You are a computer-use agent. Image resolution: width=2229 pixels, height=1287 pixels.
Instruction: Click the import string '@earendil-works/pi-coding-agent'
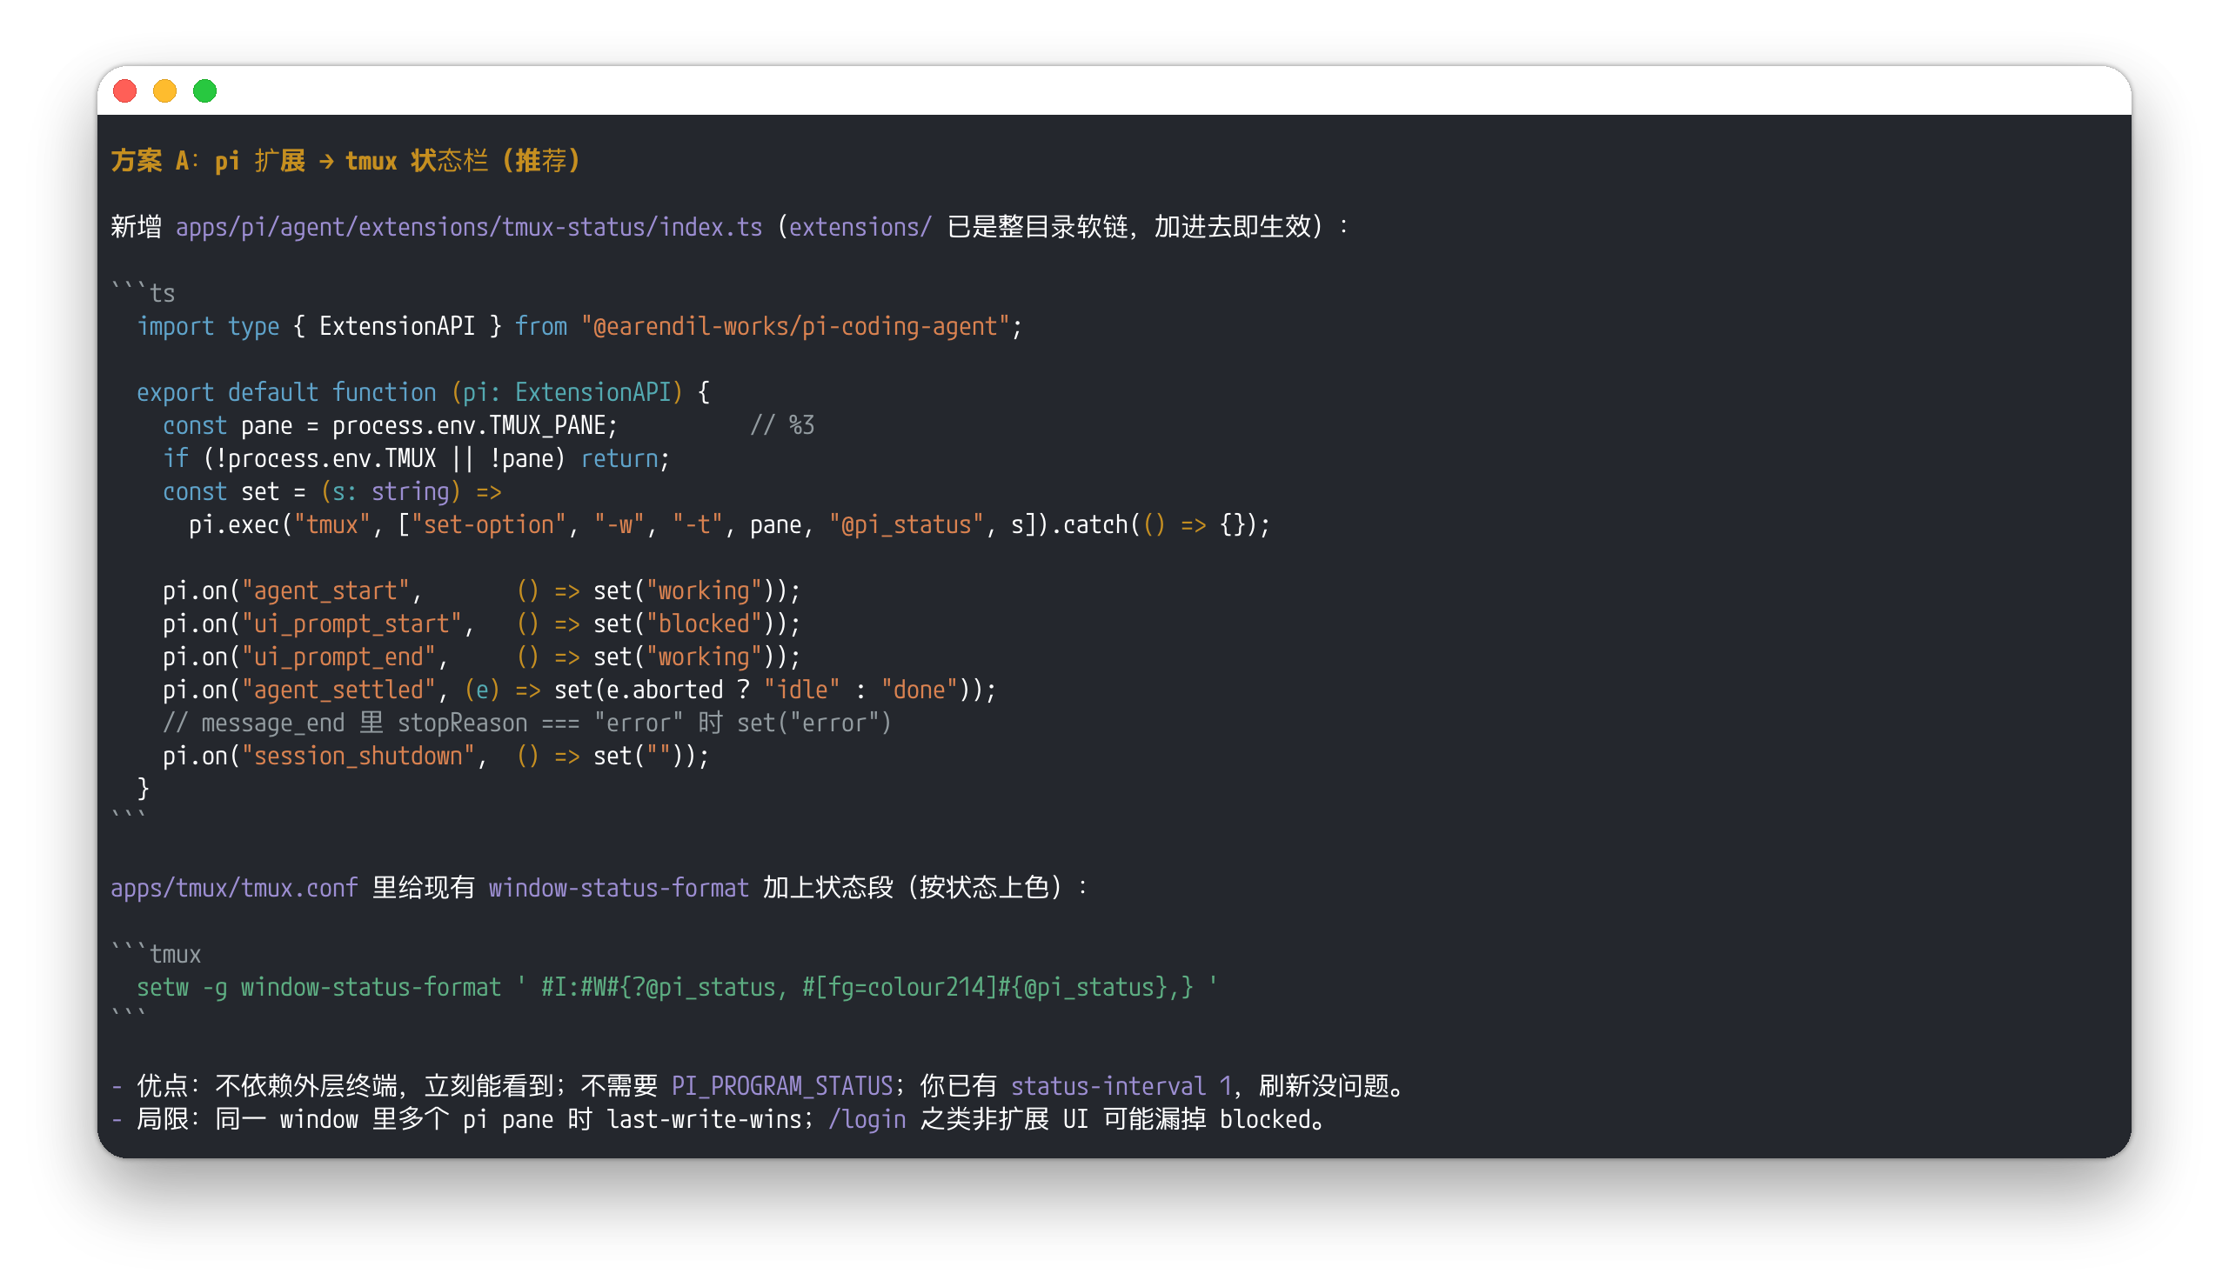pyautogui.click(x=795, y=326)
